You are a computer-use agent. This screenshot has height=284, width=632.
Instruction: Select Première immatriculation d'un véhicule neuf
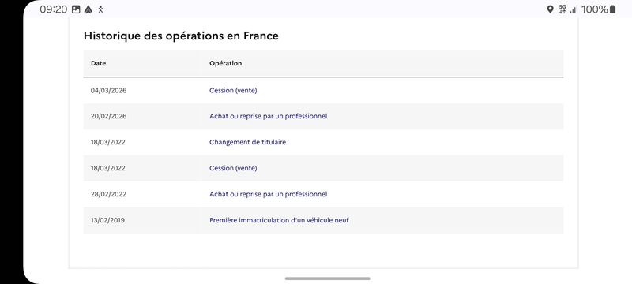[x=279, y=220]
